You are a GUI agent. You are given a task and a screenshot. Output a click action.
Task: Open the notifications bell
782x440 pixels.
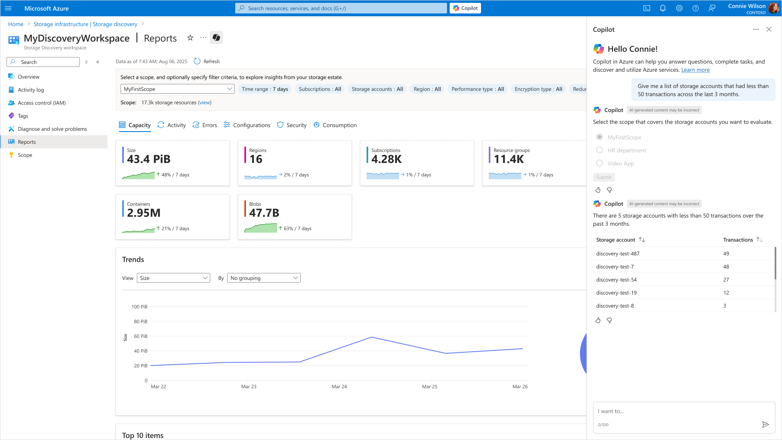[663, 8]
